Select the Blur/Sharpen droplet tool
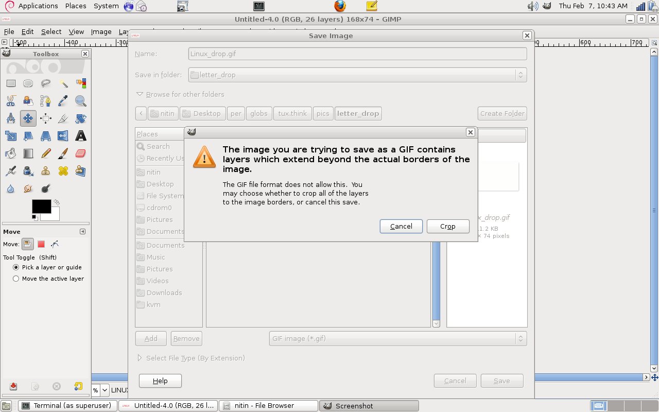 11,188
